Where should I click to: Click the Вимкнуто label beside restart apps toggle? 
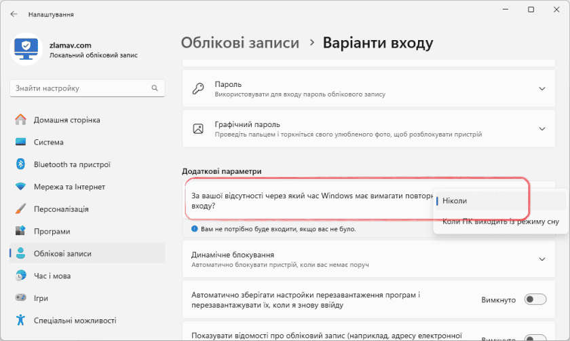coord(498,300)
